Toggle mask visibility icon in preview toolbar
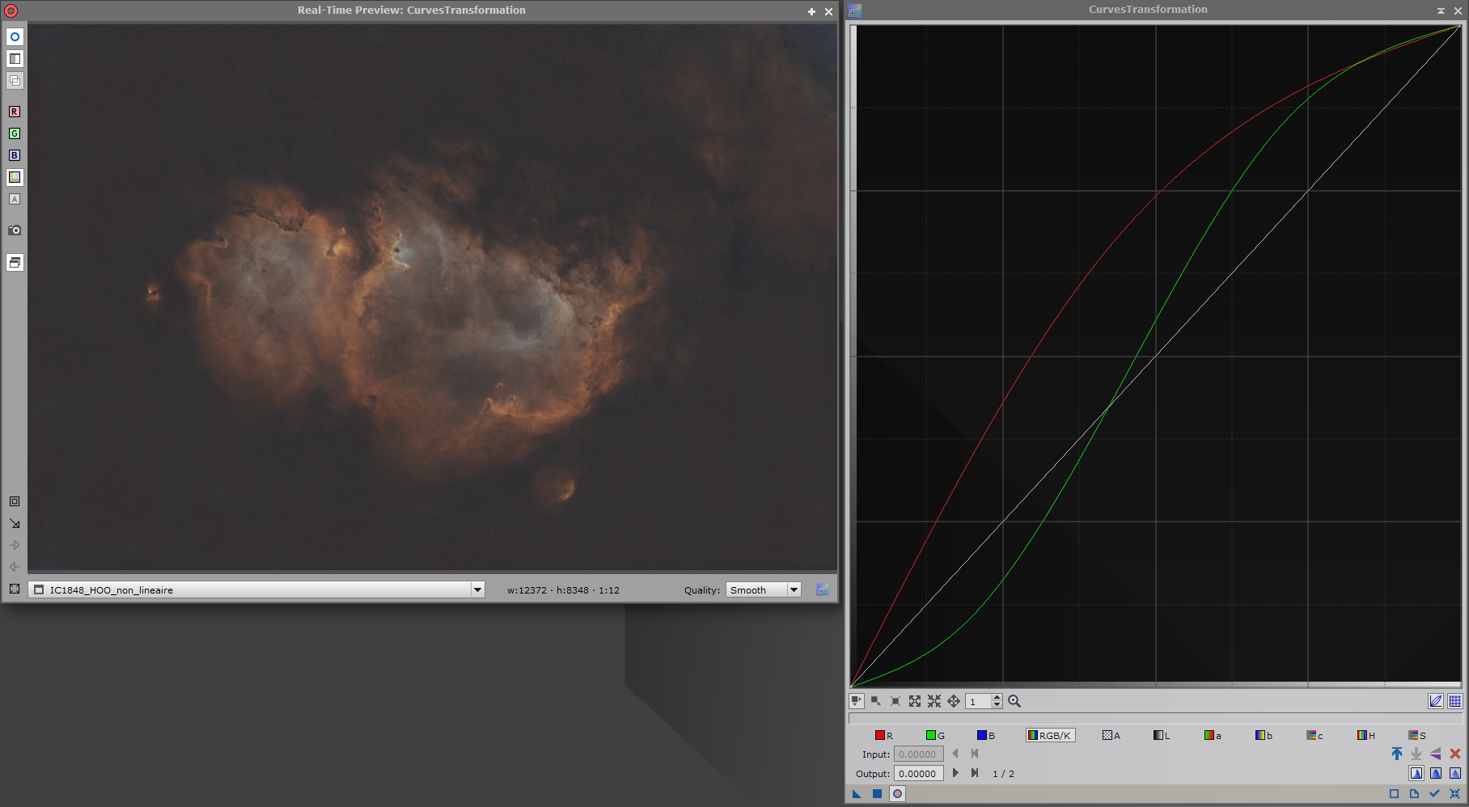Image resolution: width=1469 pixels, height=807 pixels. click(x=15, y=59)
